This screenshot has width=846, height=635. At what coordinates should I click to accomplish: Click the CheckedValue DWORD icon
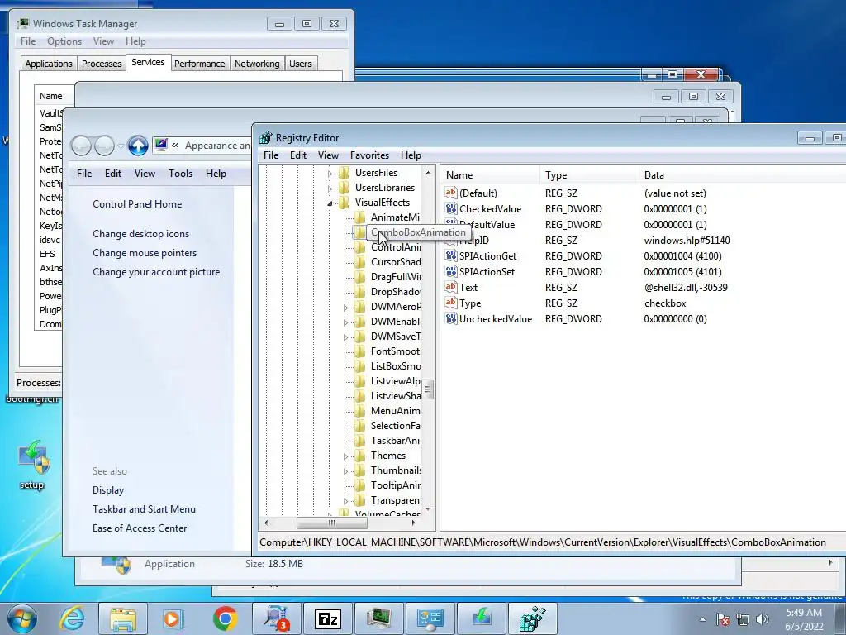(451, 209)
